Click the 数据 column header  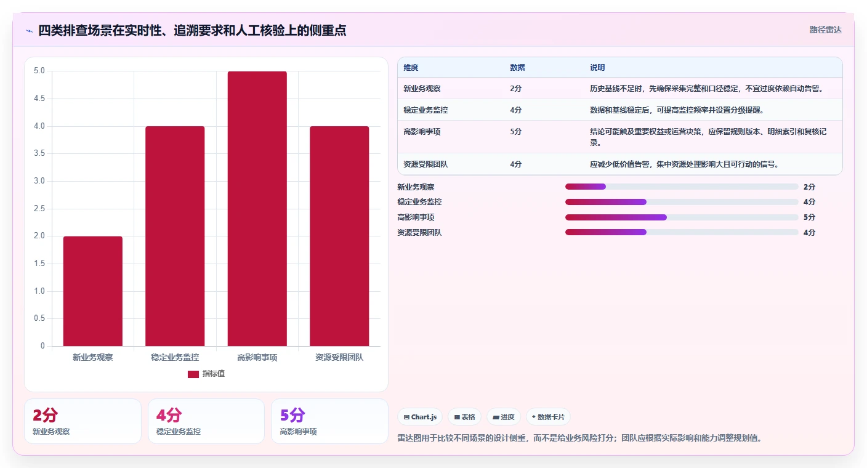click(517, 68)
